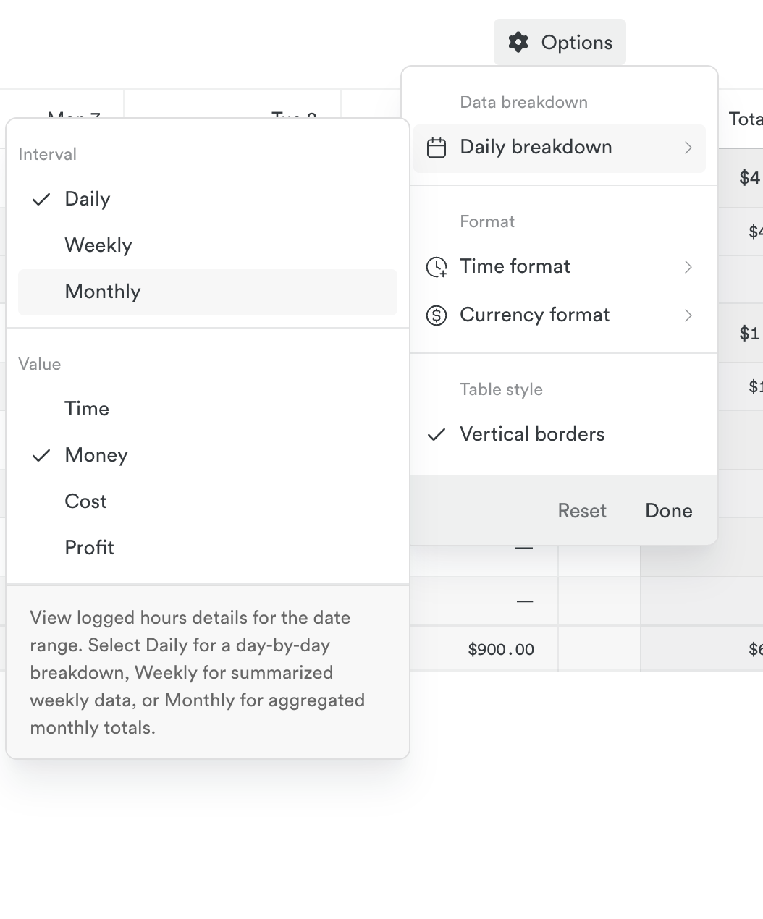Select Profit as the displayed value
Image resolution: width=763 pixels, height=919 pixels.
[89, 548]
